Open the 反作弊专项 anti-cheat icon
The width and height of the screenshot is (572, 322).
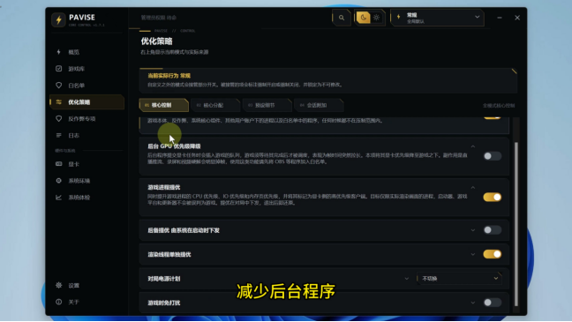59,119
